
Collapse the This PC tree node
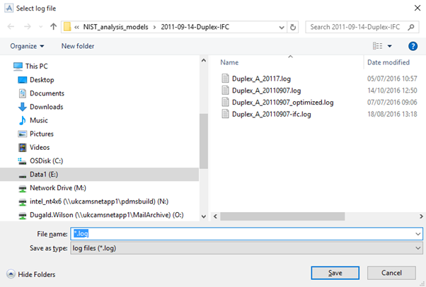[x=6, y=66]
